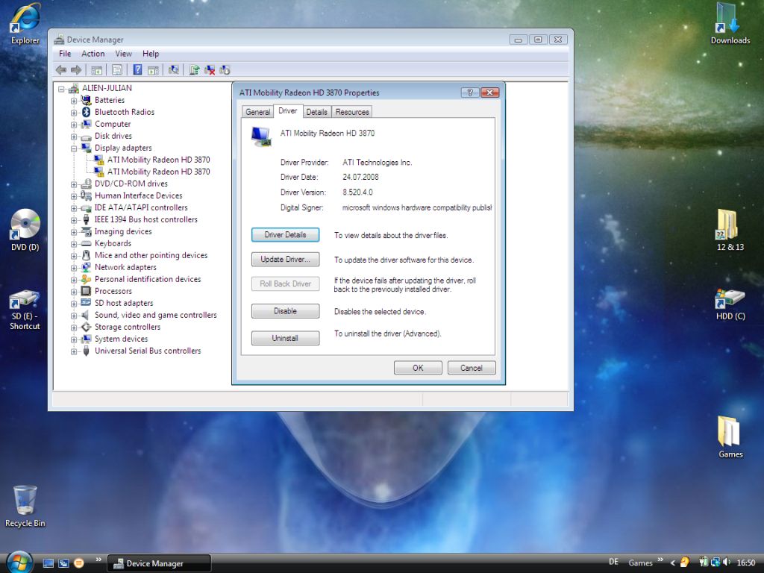Viewport: 764px width, 573px height.
Task: Expand the DVD/CD-ROM drives node
Action: coord(74,184)
